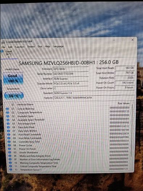
Task: Click the Temperature Sensor 1 status icon
Action: point(11,170)
